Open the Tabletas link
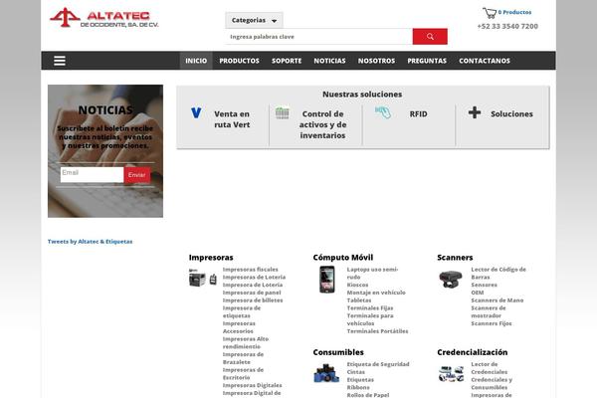This screenshot has width=597, height=398. [359, 300]
